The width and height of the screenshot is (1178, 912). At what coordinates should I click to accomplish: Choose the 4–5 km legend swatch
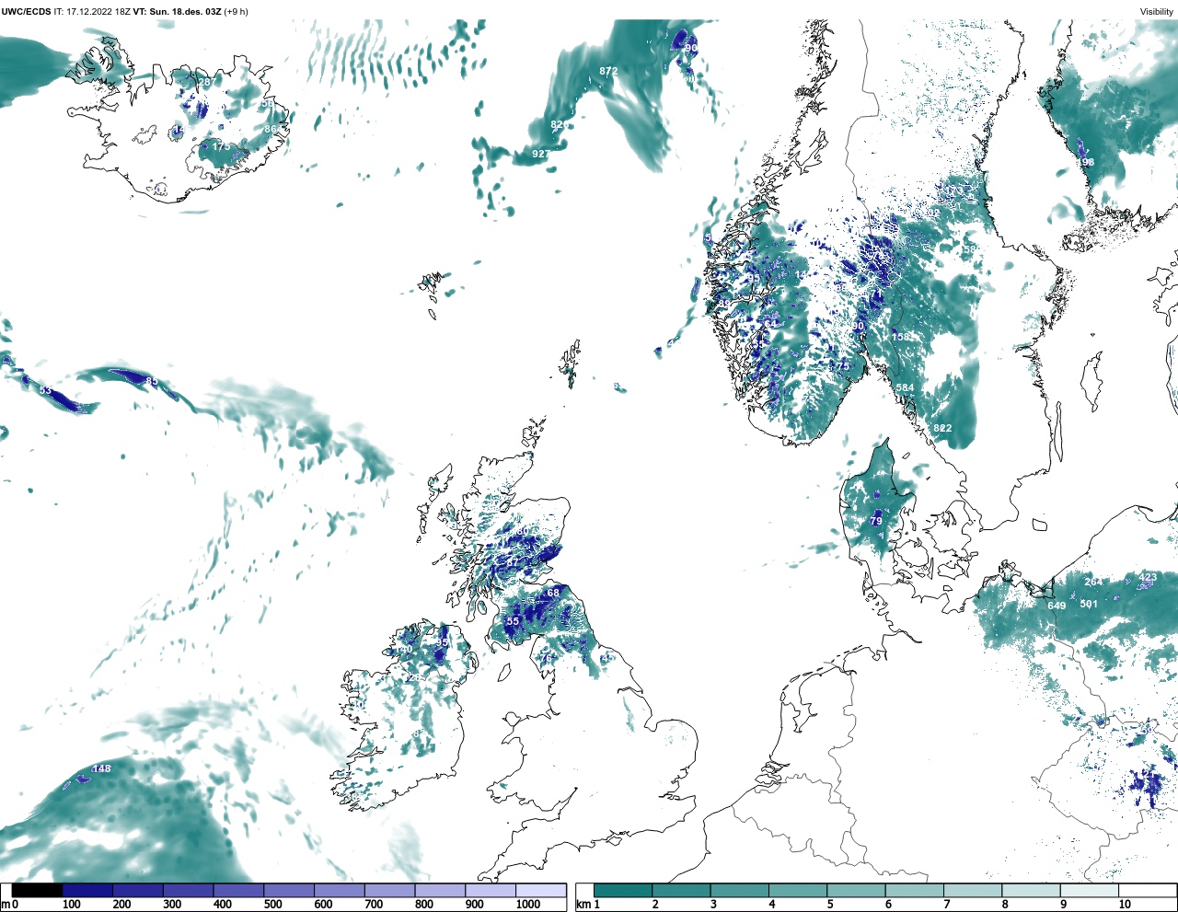pyautogui.click(x=798, y=890)
